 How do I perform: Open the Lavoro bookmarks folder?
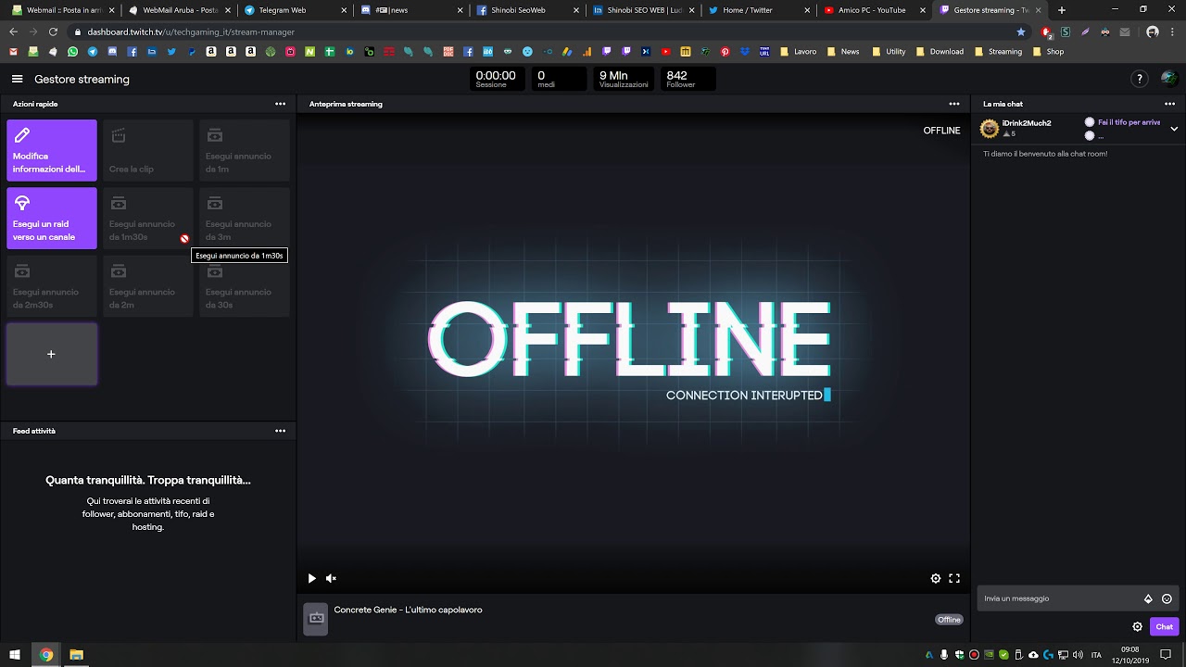798,52
